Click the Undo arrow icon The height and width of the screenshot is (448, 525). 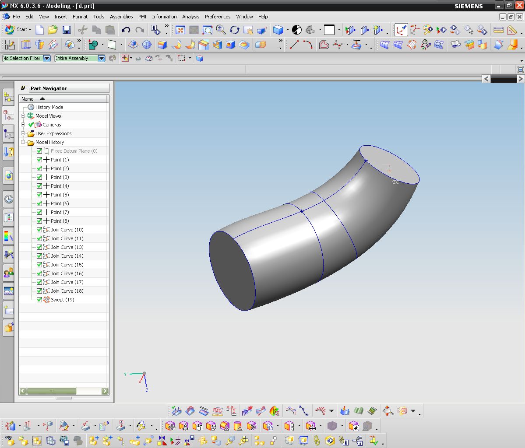(126, 30)
